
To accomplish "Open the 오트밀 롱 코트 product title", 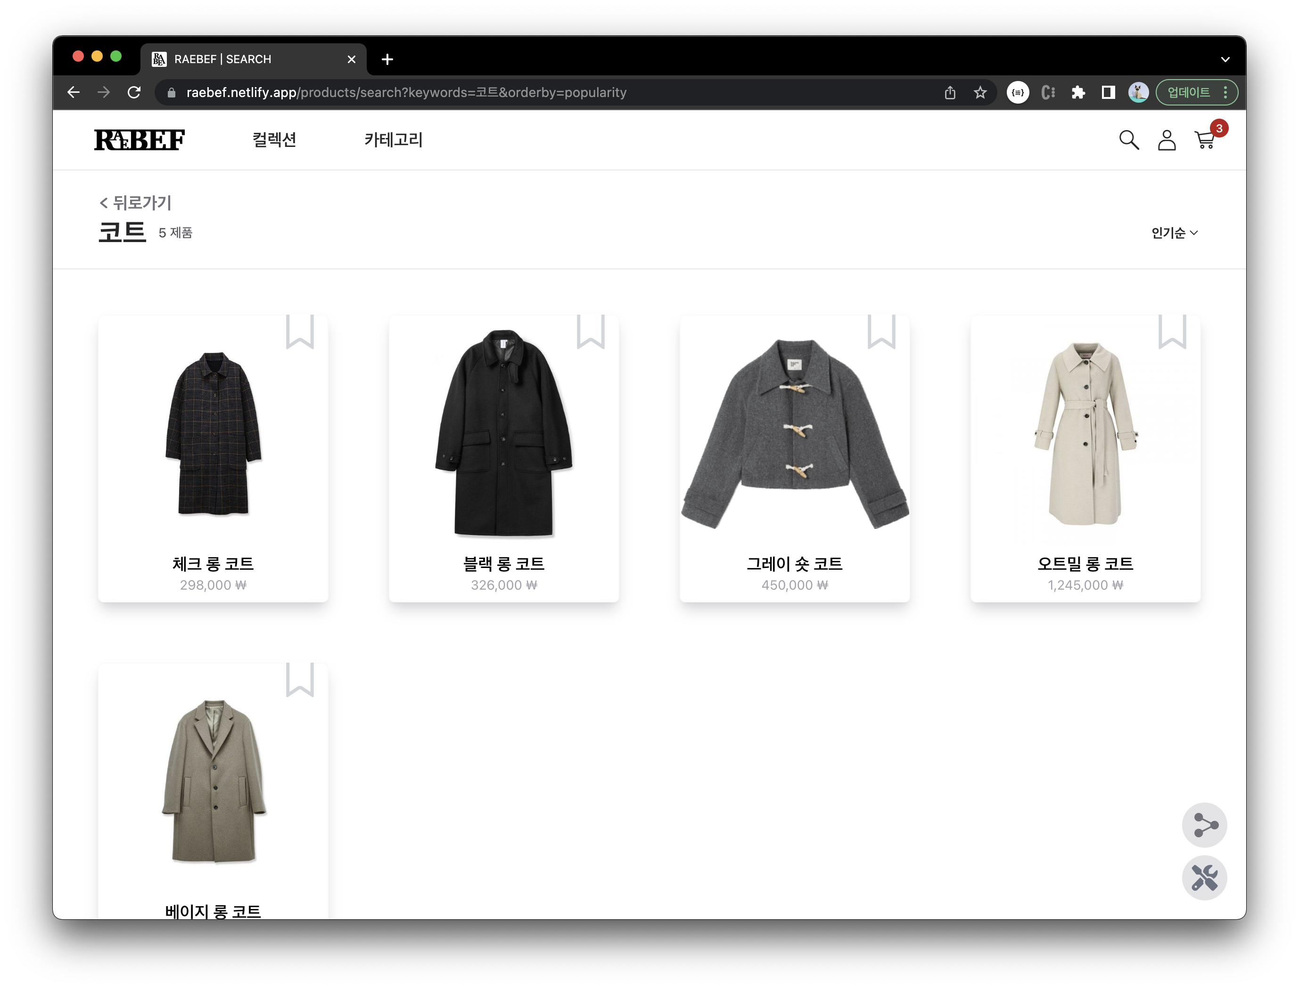I will point(1085,564).
